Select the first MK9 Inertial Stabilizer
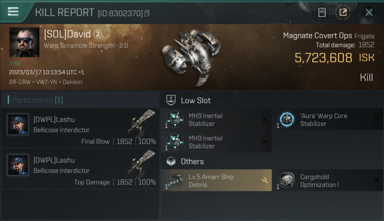The image size is (384, 221). tap(216, 120)
